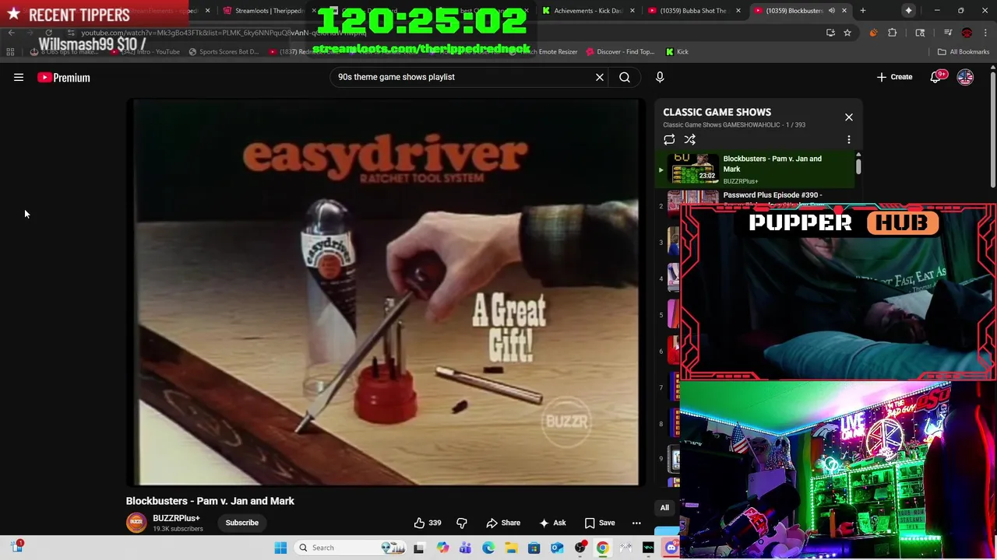Open Microsoft Store taskbar icon
Viewport: 997px width, 560px height.
tap(534, 548)
